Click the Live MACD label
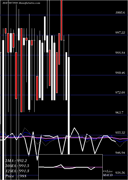The width and height of the screenshot is (128, 180). point(108,173)
